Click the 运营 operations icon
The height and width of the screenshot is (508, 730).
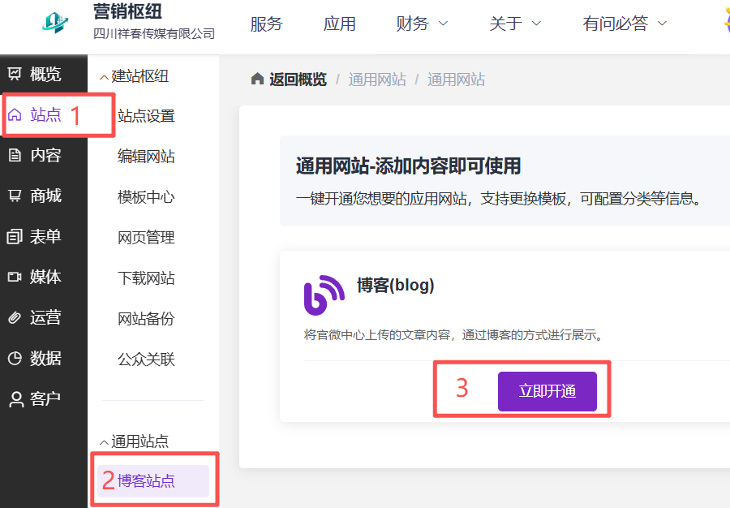click(x=15, y=317)
